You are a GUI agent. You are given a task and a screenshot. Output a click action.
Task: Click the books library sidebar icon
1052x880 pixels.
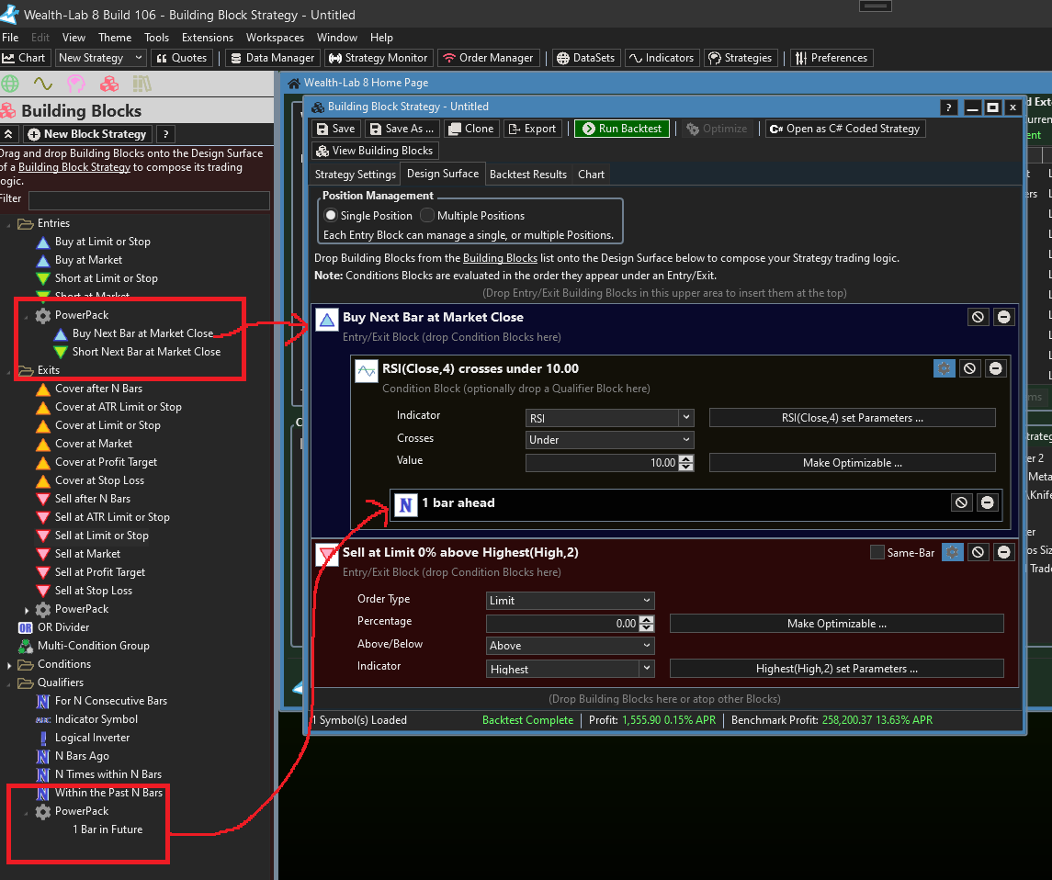coord(141,84)
